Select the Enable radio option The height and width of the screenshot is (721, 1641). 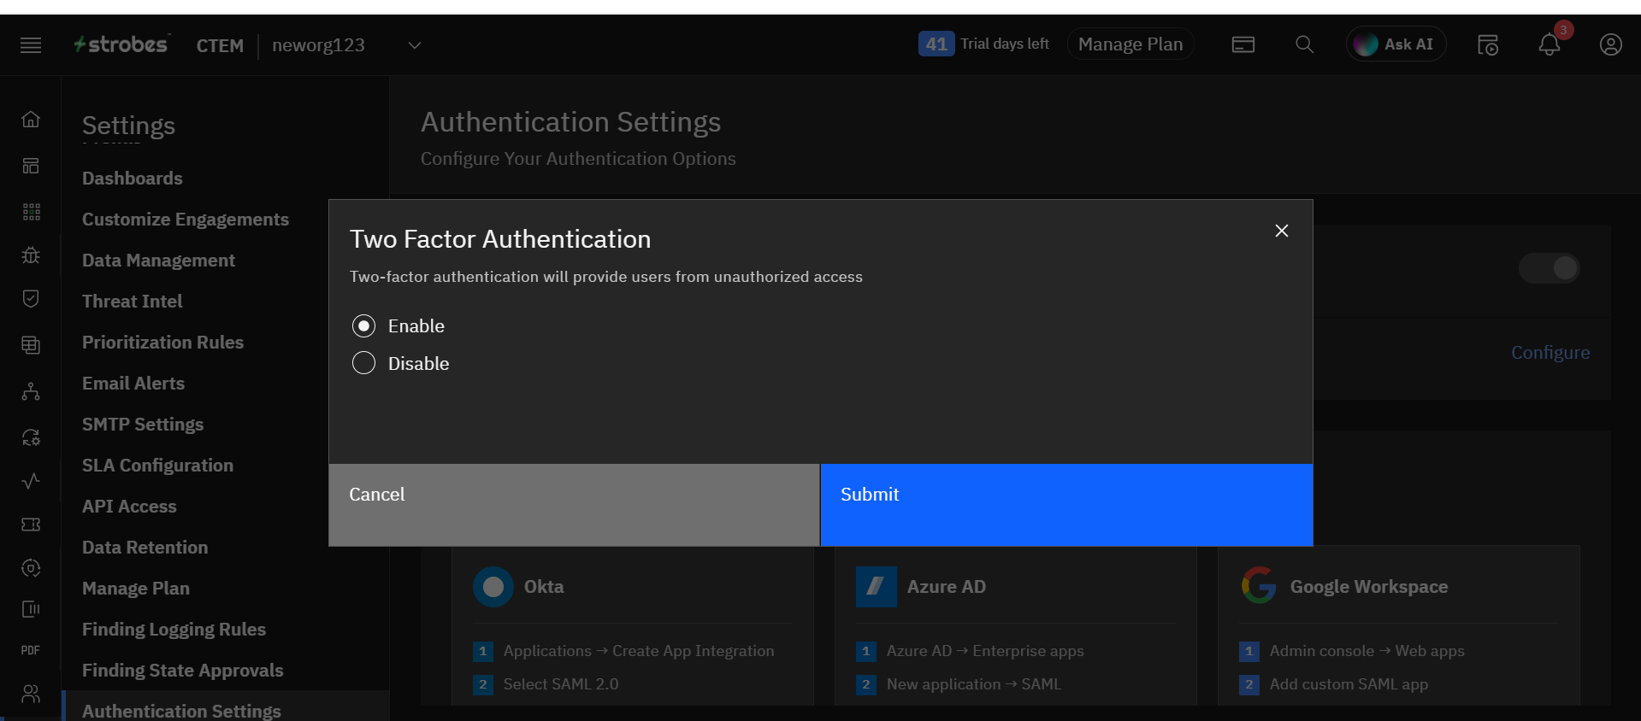pos(364,326)
